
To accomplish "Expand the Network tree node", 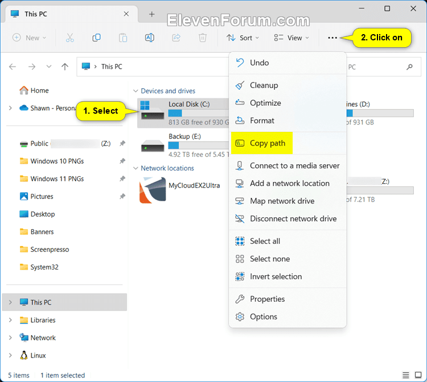I will coord(10,338).
